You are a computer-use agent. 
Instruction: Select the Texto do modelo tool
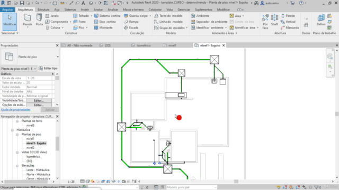168,16
